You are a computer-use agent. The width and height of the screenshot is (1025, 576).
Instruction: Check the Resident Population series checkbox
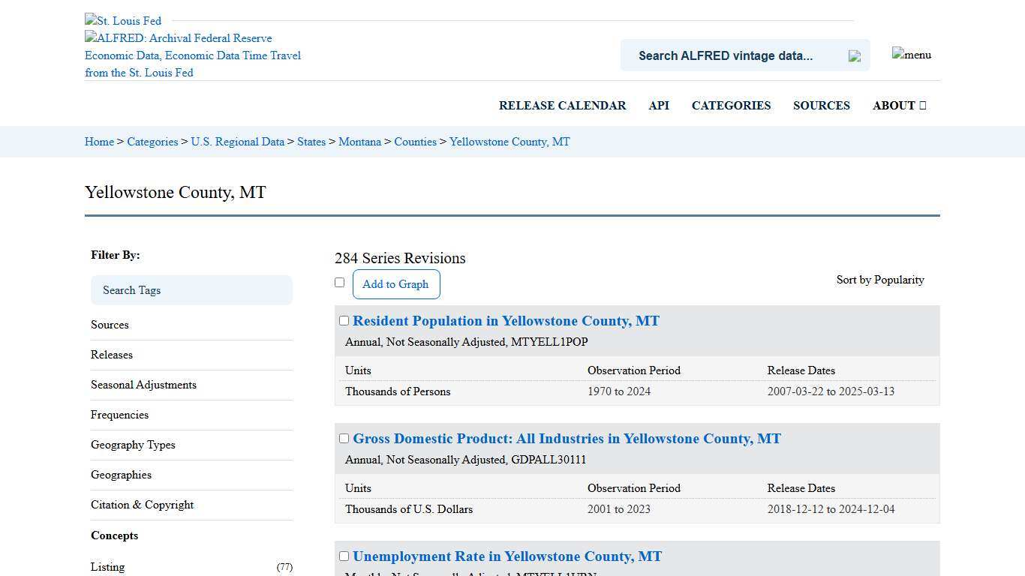[x=344, y=320]
